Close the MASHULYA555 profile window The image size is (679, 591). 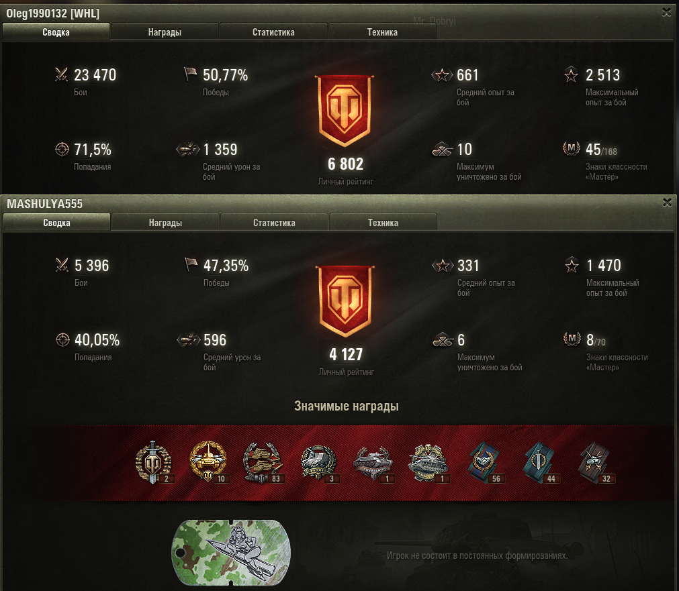point(667,203)
